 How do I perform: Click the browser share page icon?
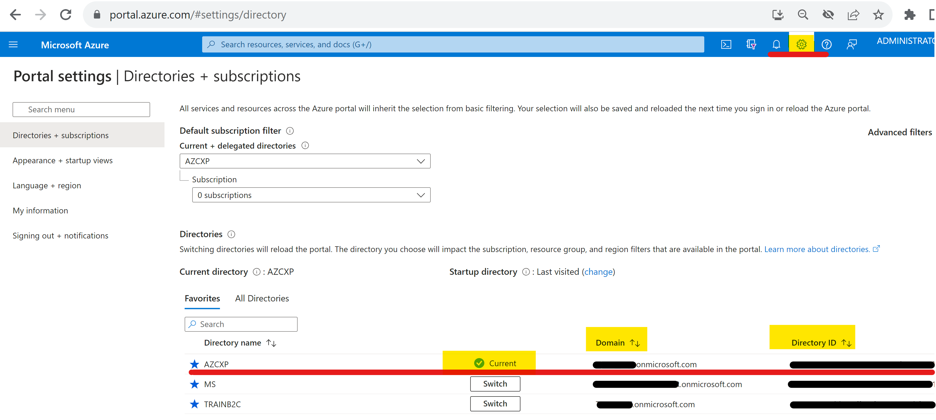coord(853,15)
